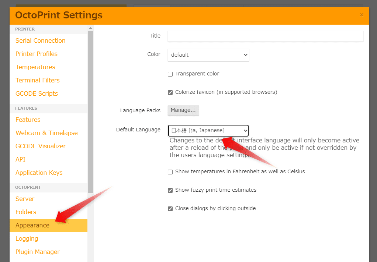Image resolution: width=377 pixels, height=262 pixels.
Task: Open the Default Language selector
Action: point(208,130)
